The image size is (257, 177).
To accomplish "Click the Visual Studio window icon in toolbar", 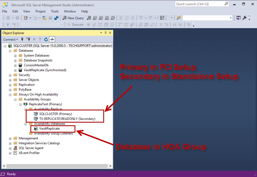I will (x=239, y=18).
